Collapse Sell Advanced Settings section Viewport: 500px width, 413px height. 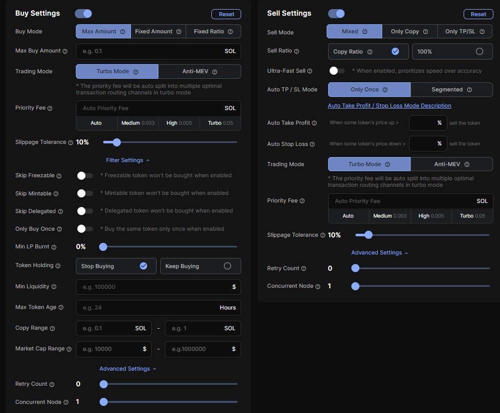coord(380,252)
